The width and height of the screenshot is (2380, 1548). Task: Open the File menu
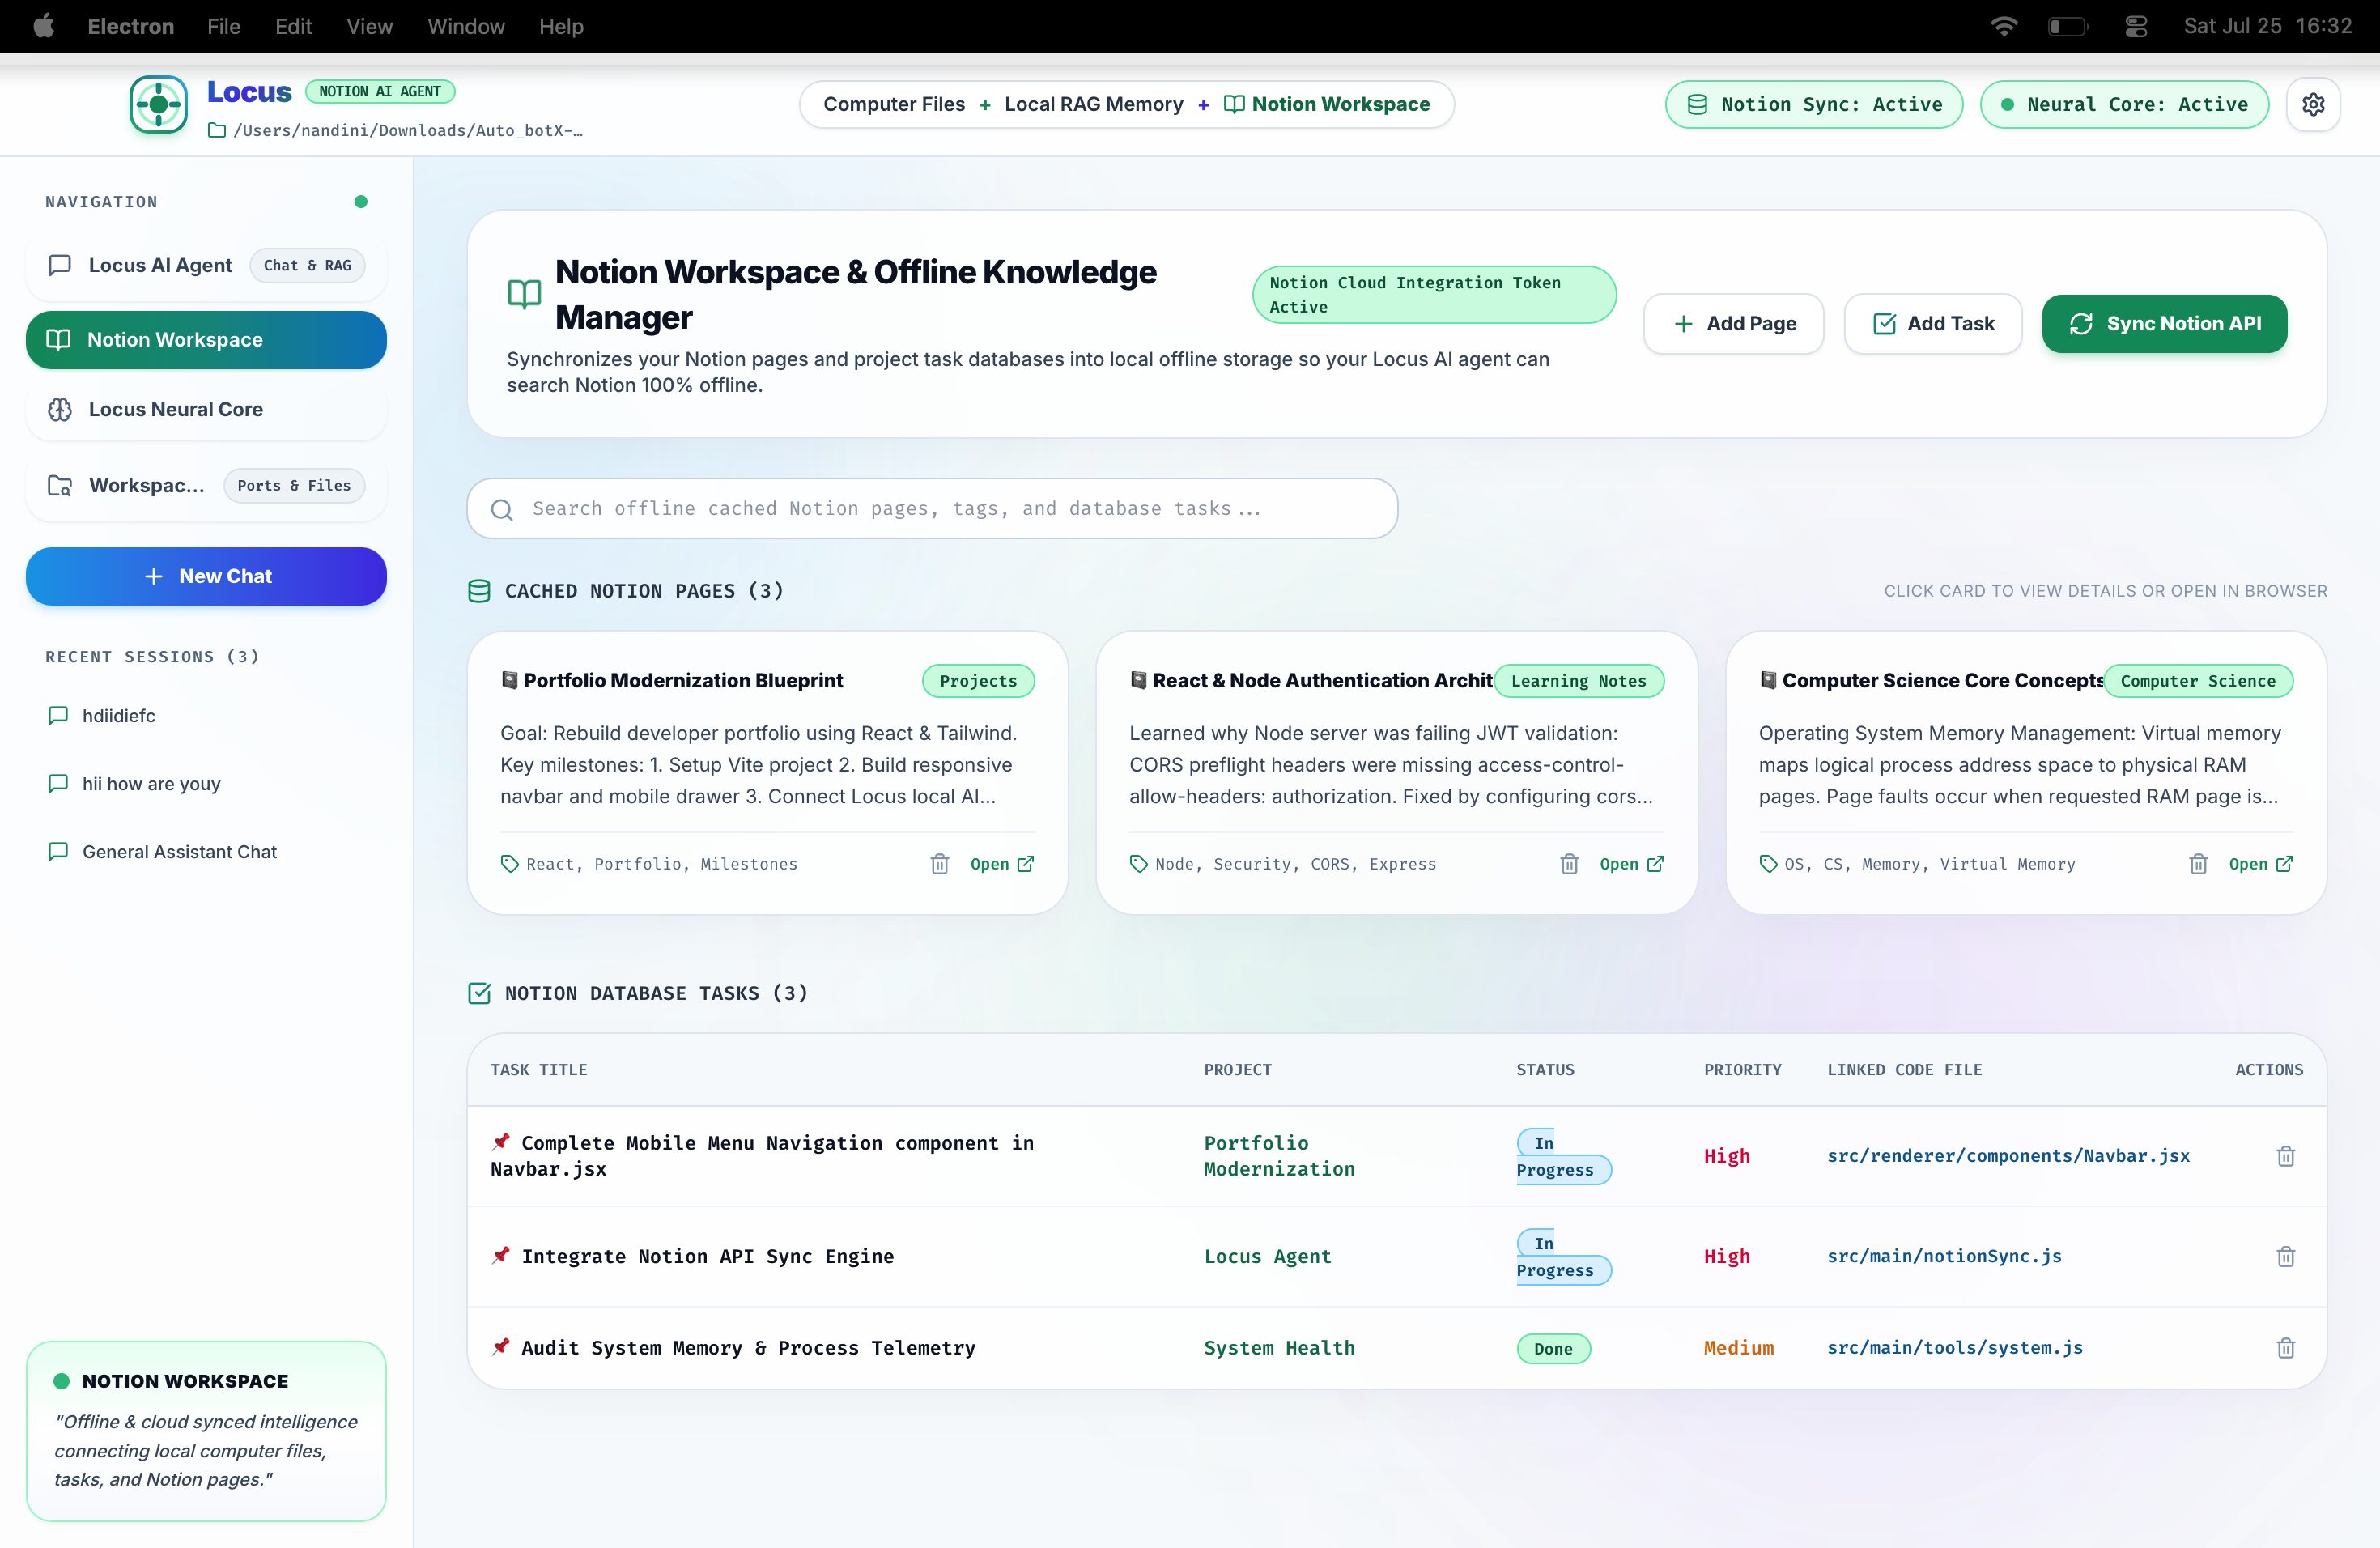coord(224,26)
